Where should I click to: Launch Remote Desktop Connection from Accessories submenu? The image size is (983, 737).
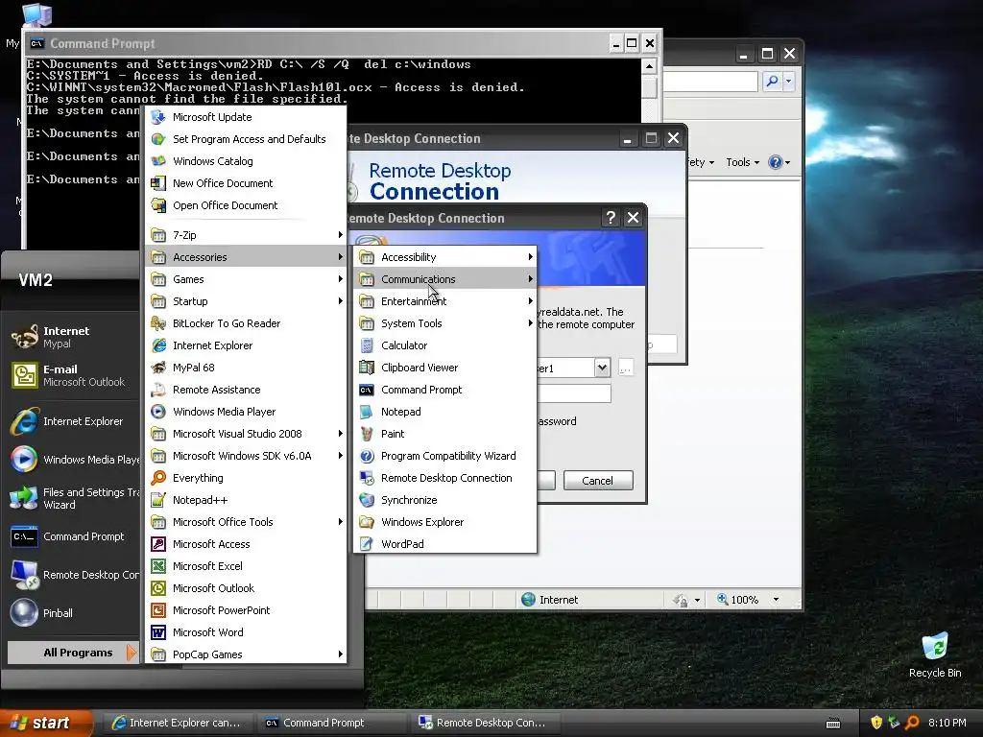tap(445, 478)
